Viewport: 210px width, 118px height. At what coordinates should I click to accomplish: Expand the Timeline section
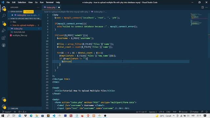[x=25, y=108]
